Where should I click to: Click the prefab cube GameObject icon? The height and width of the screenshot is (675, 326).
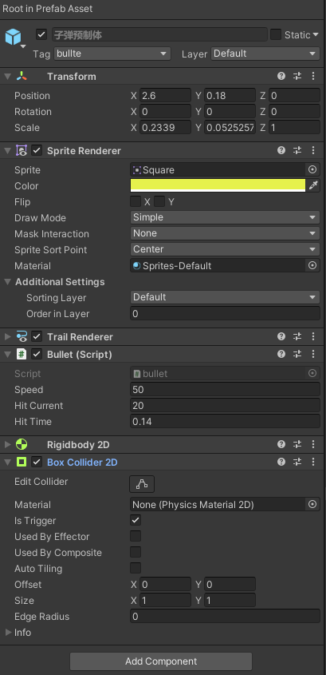13,37
